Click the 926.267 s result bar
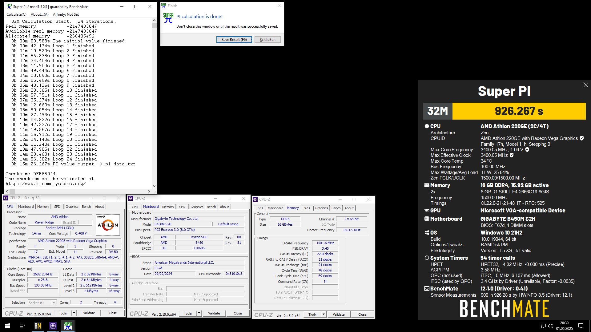The width and height of the screenshot is (591, 332). [519, 111]
